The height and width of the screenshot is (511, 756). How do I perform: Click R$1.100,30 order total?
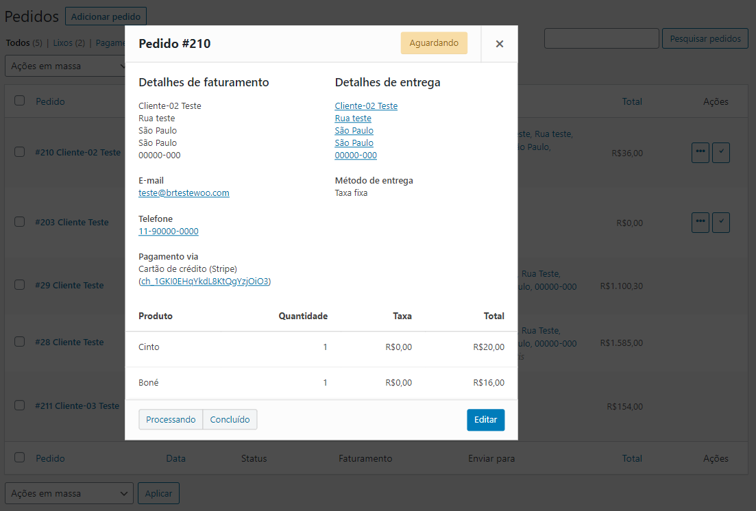(622, 286)
